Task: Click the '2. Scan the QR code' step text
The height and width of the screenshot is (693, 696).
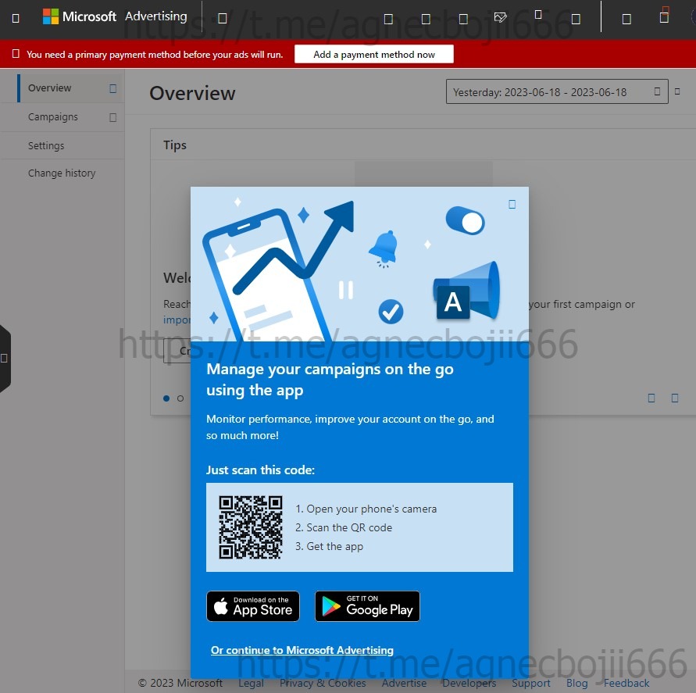Action: 344,527
